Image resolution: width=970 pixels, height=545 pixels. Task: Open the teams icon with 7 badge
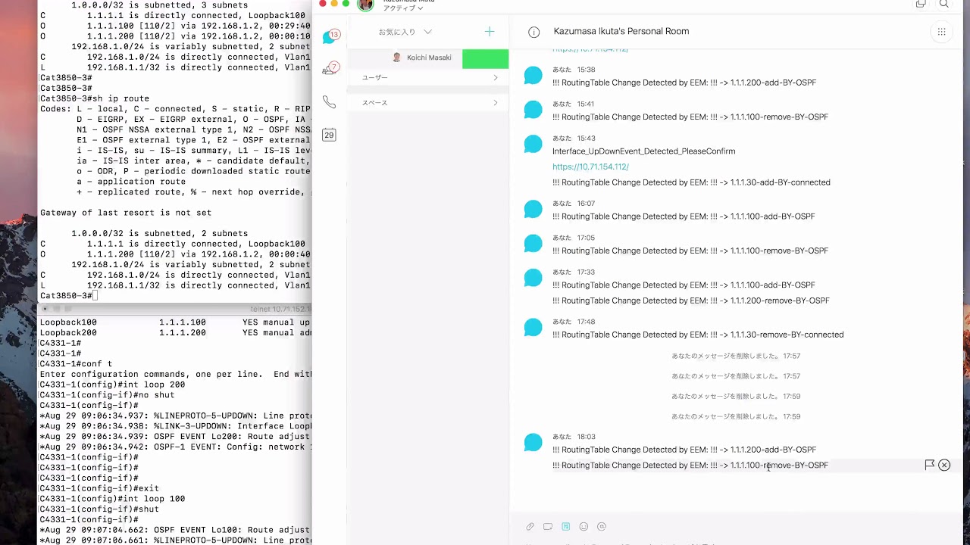click(330, 69)
